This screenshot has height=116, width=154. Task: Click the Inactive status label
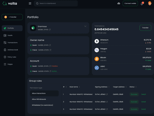tap(54, 66)
